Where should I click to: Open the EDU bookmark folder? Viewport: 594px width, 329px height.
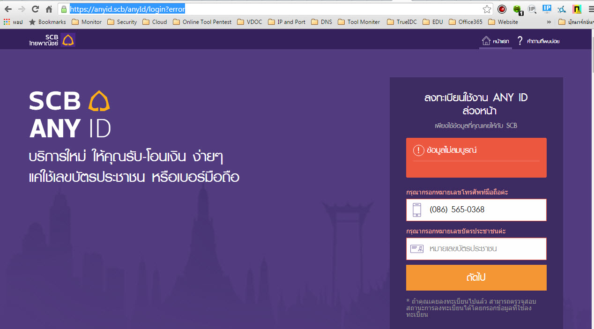click(433, 22)
